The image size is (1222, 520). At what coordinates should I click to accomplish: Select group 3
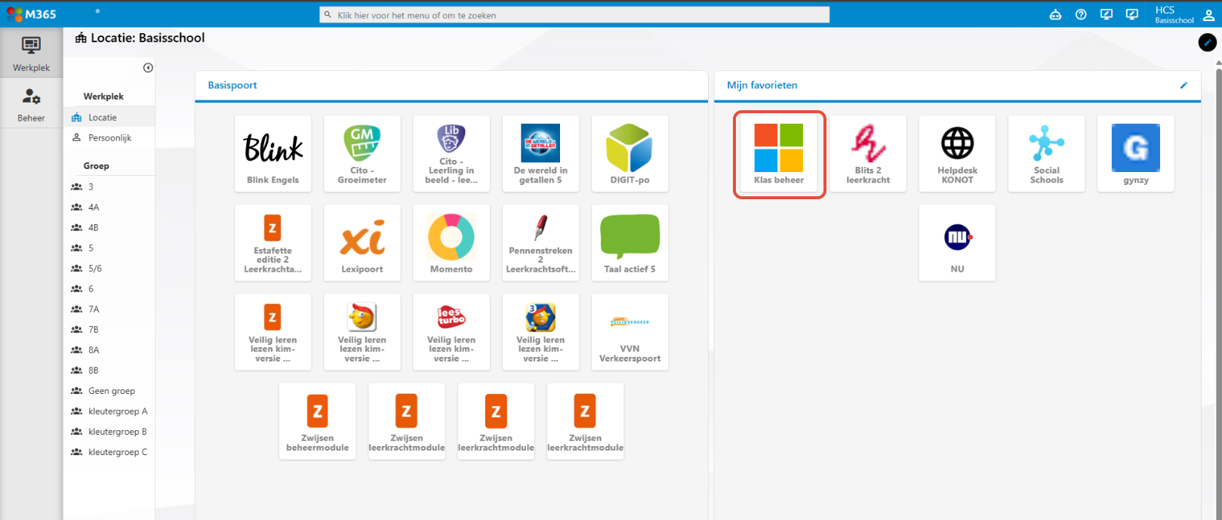[109, 186]
